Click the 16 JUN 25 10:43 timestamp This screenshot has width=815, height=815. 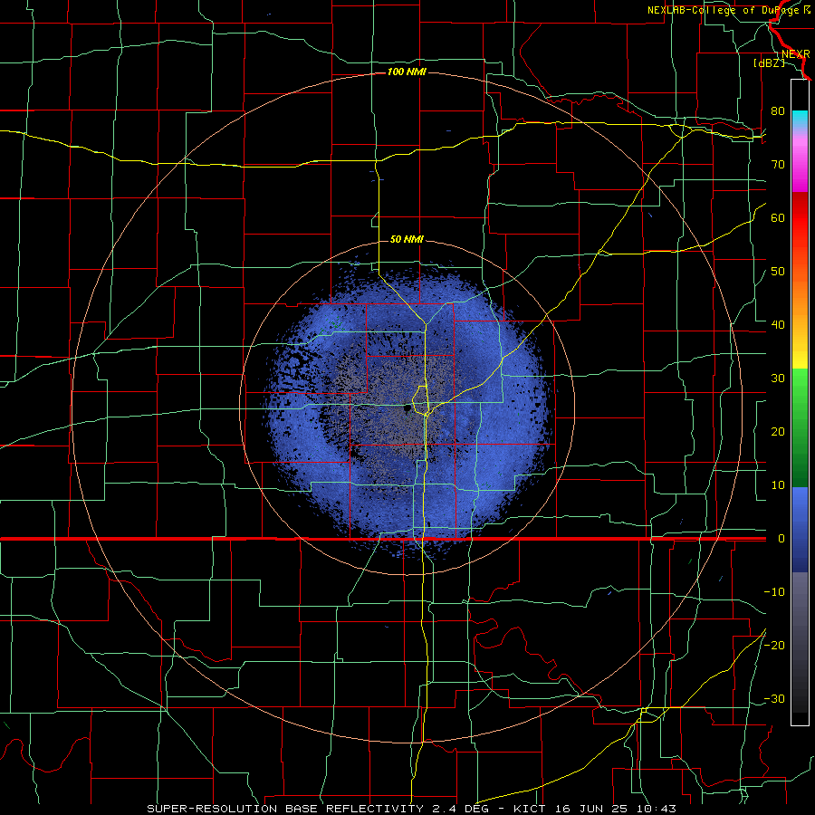click(x=614, y=809)
